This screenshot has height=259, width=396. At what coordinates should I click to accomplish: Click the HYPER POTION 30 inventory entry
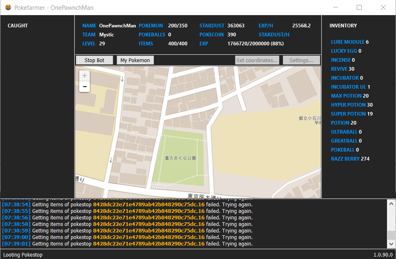pos(352,105)
